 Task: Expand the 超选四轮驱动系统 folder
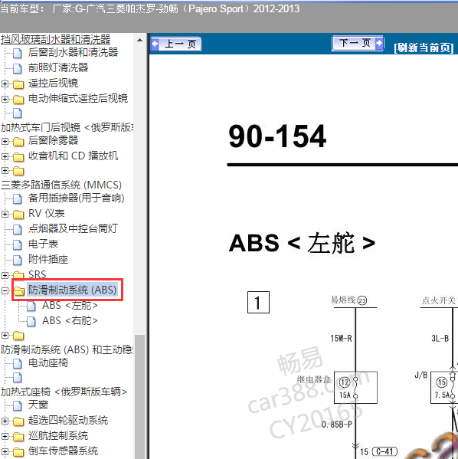coord(5,421)
